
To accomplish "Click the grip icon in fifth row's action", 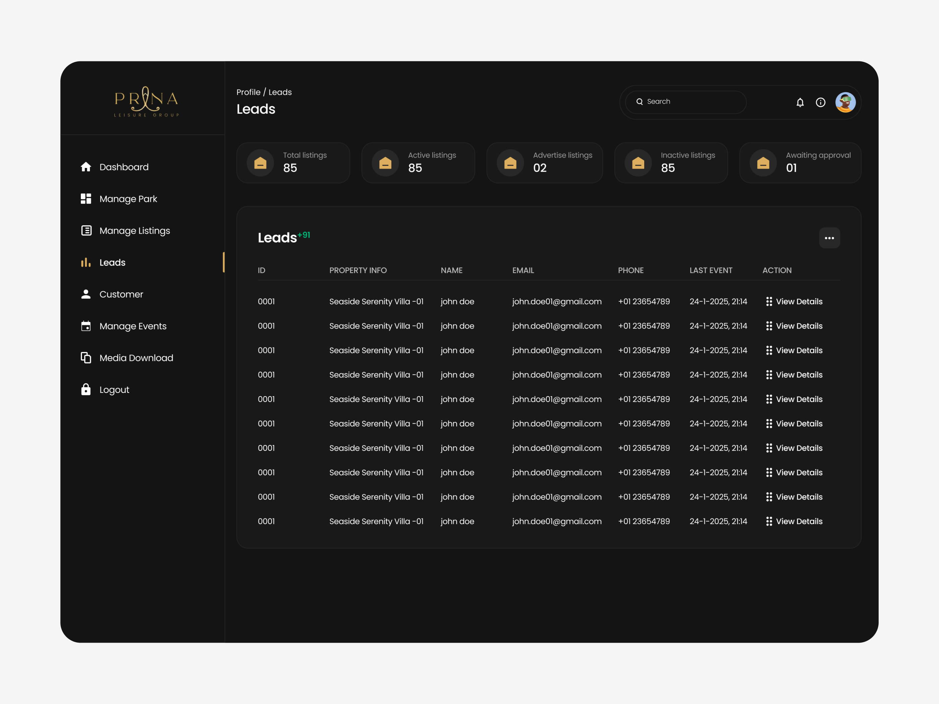I will coord(769,399).
